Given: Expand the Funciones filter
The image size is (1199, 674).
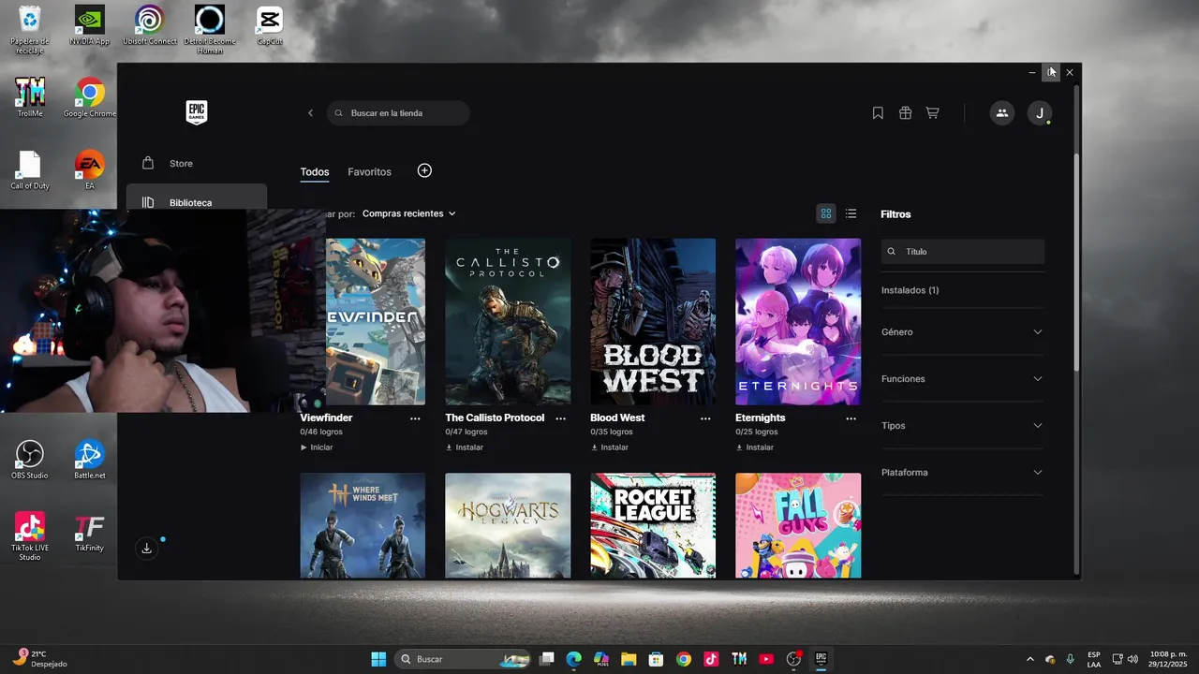Looking at the screenshot, I should [x=962, y=379].
